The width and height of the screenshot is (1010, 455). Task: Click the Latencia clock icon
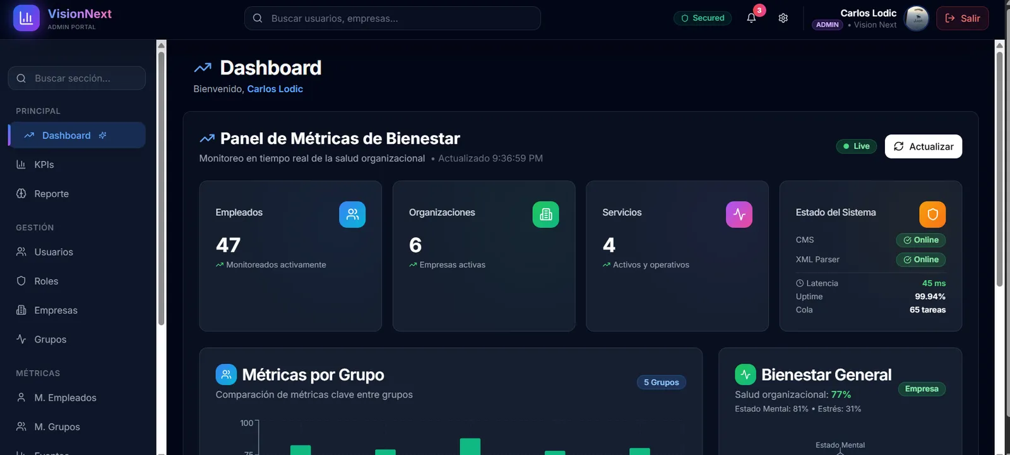point(800,283)
